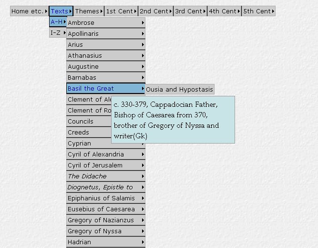Open the 4th Cent menu

click(x=224, y=11)
